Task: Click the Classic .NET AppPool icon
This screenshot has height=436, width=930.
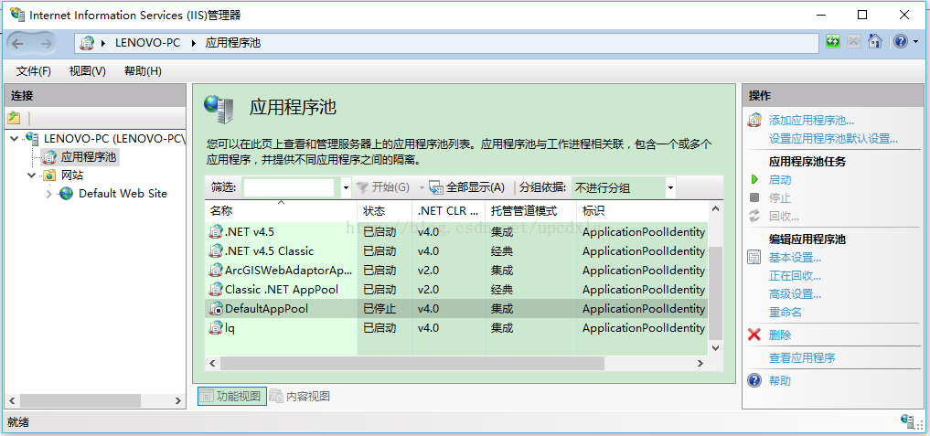Action: pos(215,290)
